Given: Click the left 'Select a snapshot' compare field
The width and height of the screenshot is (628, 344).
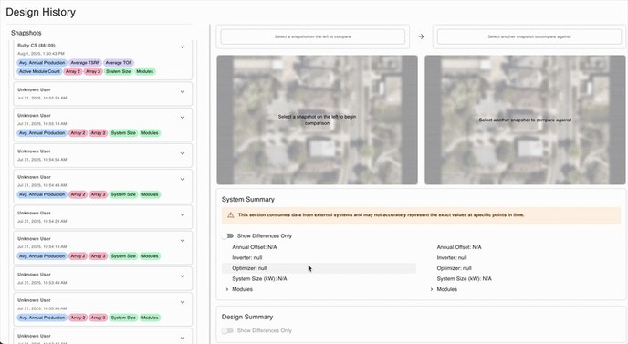Looking at the screenshot, I should [x=313, y=36].
